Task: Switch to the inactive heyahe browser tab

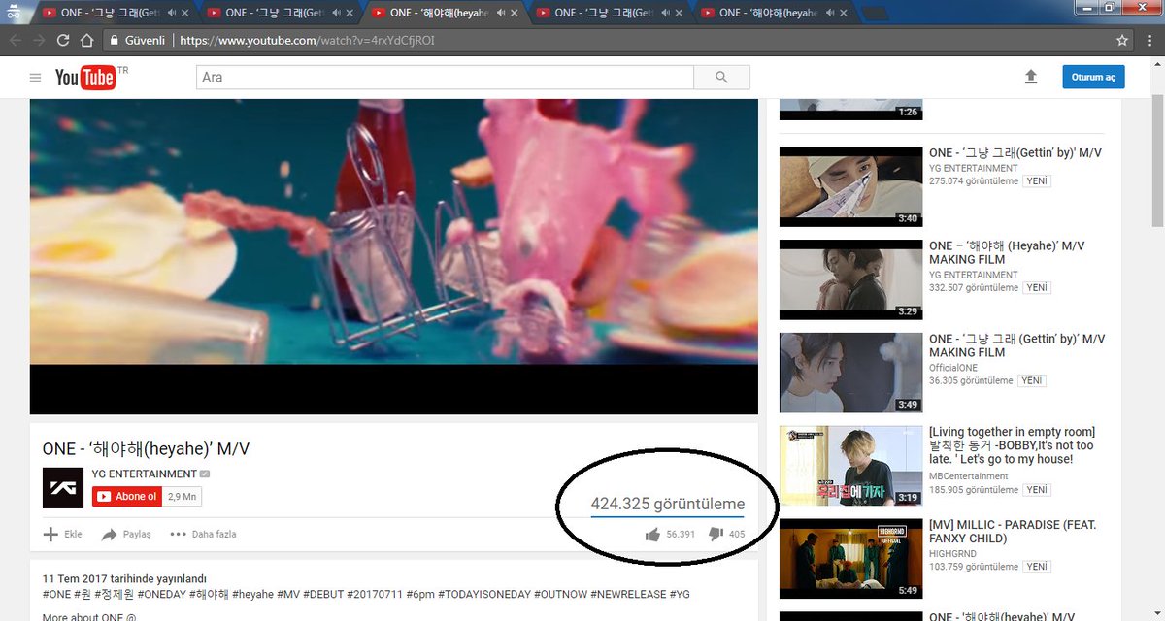Action: [x=772, y=14]
